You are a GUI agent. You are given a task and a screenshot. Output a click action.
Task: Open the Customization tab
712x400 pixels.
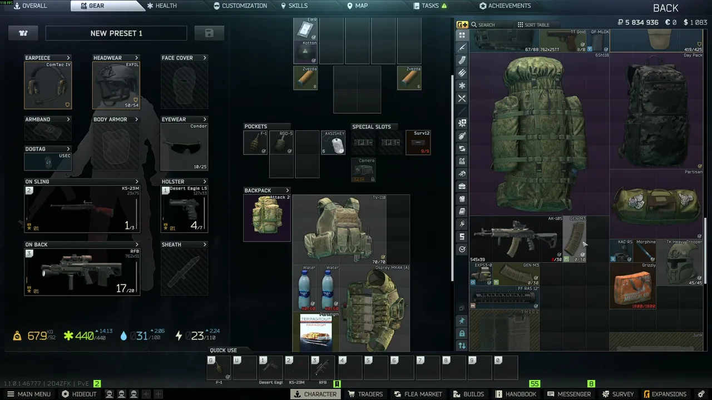pos(240,6)
